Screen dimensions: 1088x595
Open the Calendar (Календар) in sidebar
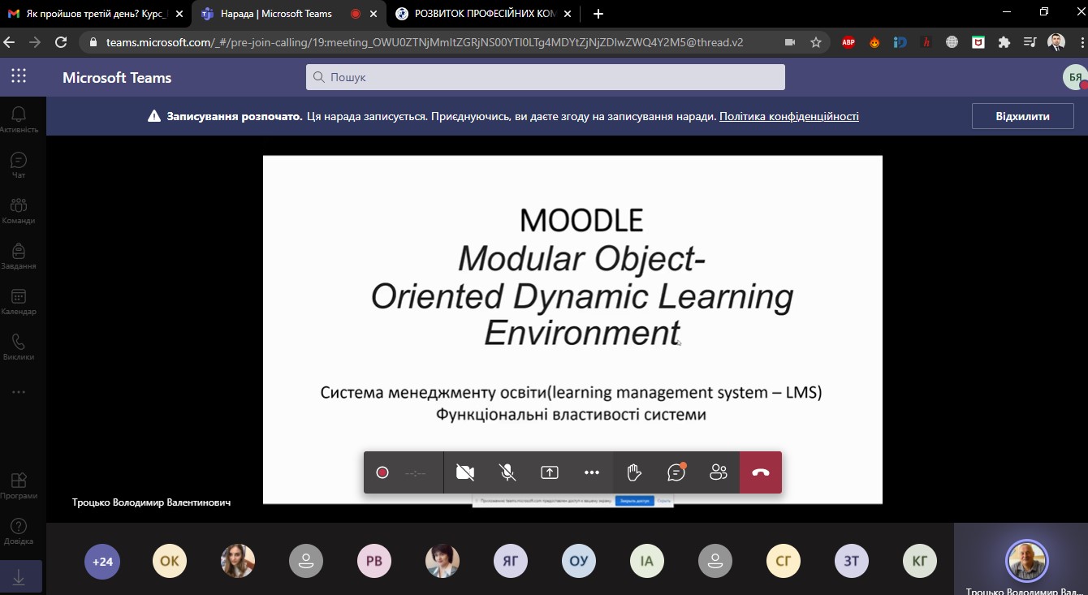coord(19,301)
